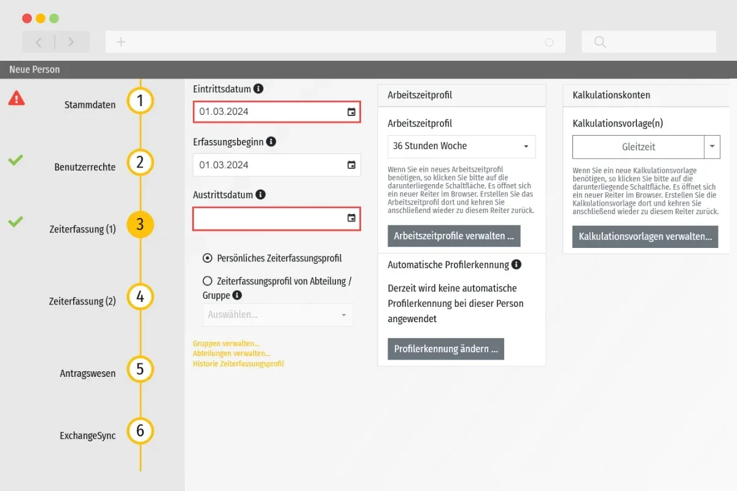Click the Derzeit wird keine automatische Profilerkennung text
737x491 pixels.
point(456,303)
